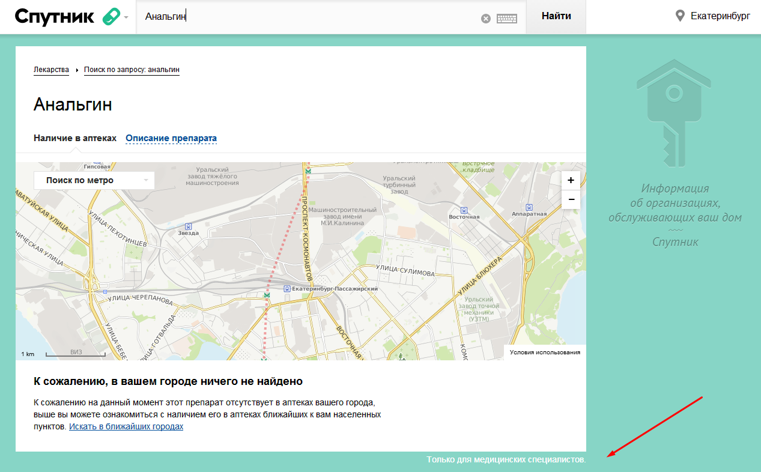Click the metro marker near Екатеринбург-Пассажирский

(x=267, y=295)
